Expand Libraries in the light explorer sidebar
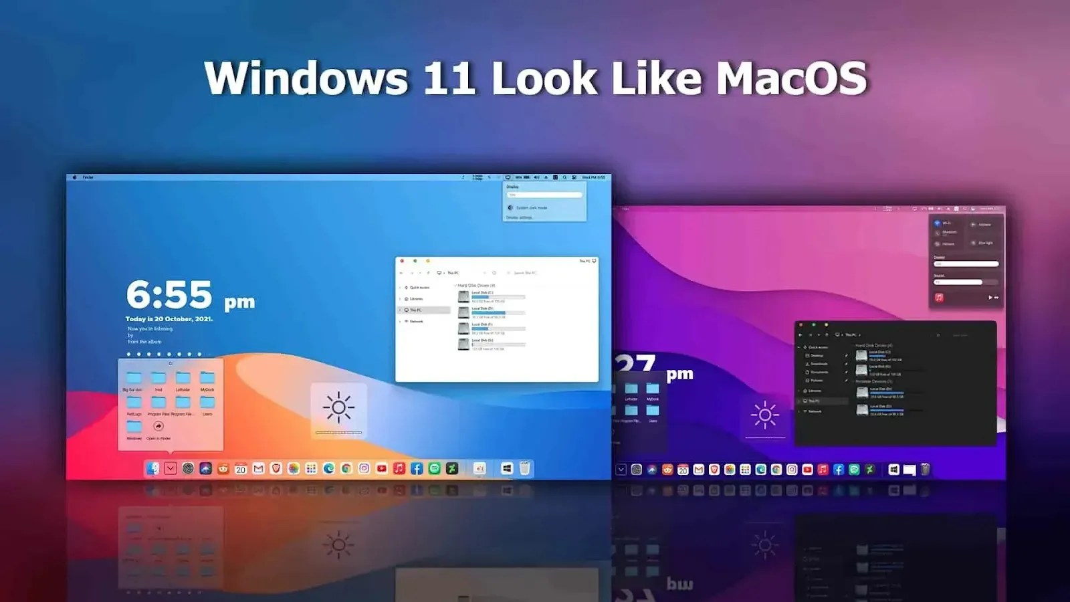Viewport: 1070px width, 602px height. 401,299
